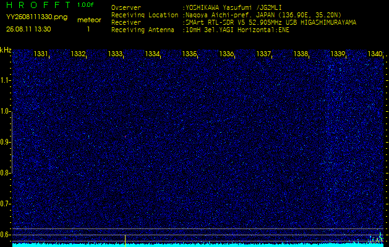Click the "Receiving Antenna" label
Image resolution: width=389 pixels, height=247 pixels.
(143, 30)
